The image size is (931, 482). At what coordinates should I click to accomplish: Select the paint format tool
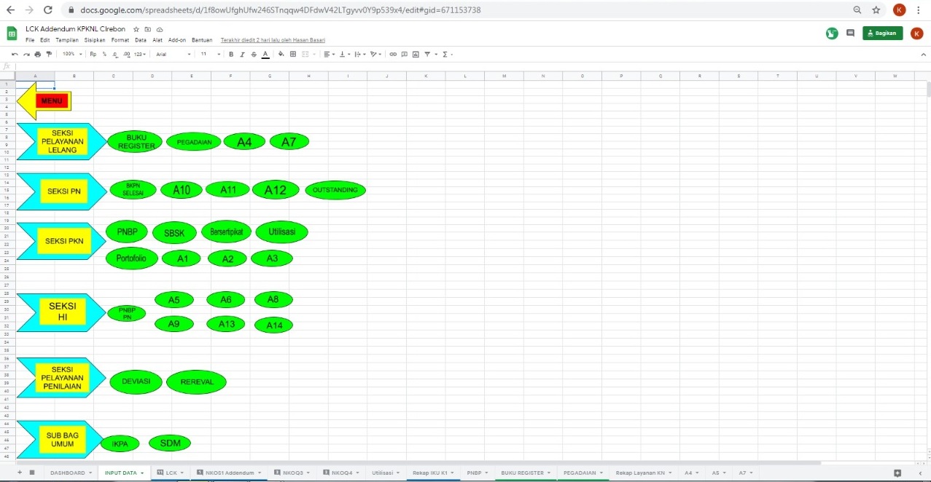coord(49,54)
